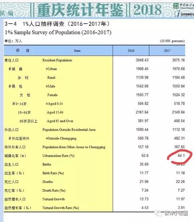Click the 2016 column header
The height and width of the screenshot is (222, 194).
tap(131, 51)
